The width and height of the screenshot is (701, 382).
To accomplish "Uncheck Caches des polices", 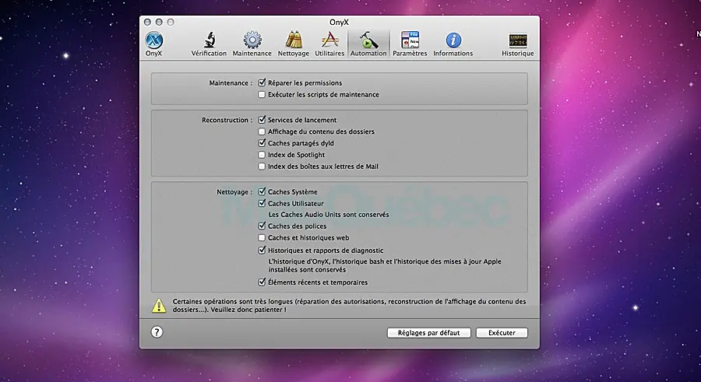I will (262, 226).
